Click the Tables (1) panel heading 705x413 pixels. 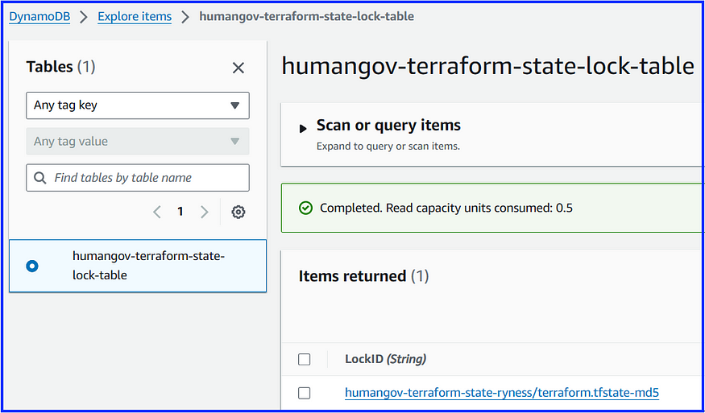pos(60,67)
